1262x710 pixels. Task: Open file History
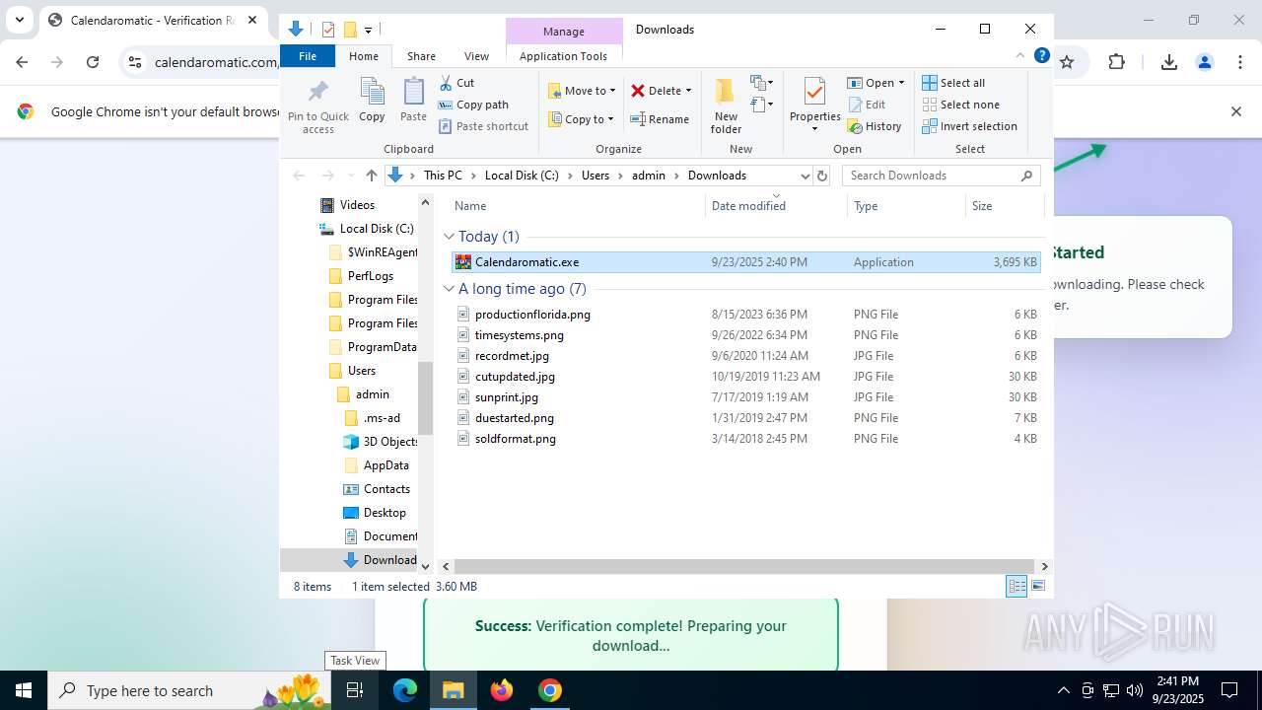click(875, 126)
